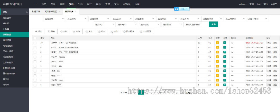The height and width of the screenshot is (112, 280).
Task: Check the checkbox for row 10
Action: tap(35, 43)
